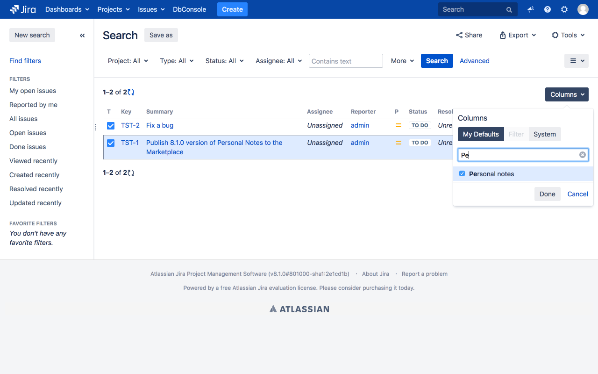Confirm columns with Done
598x374 pixels.
(x=548, y=194)
